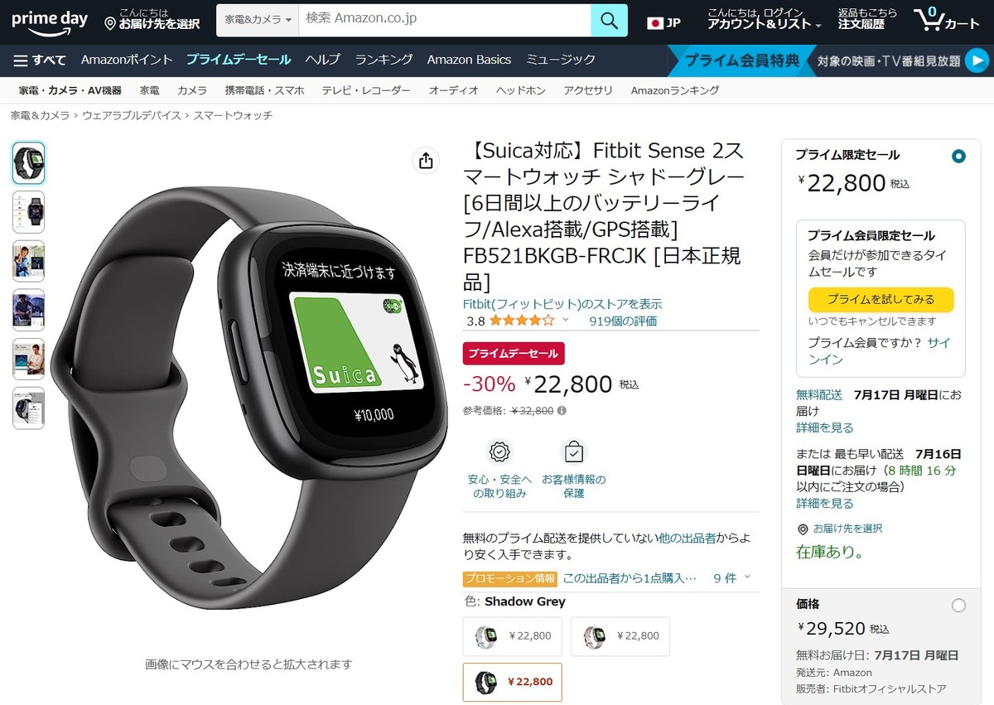The width and height of the screenshot is (994, 705).
Task: Click the 安心・安全への取り組み badge icon
Action: [500, 452]
